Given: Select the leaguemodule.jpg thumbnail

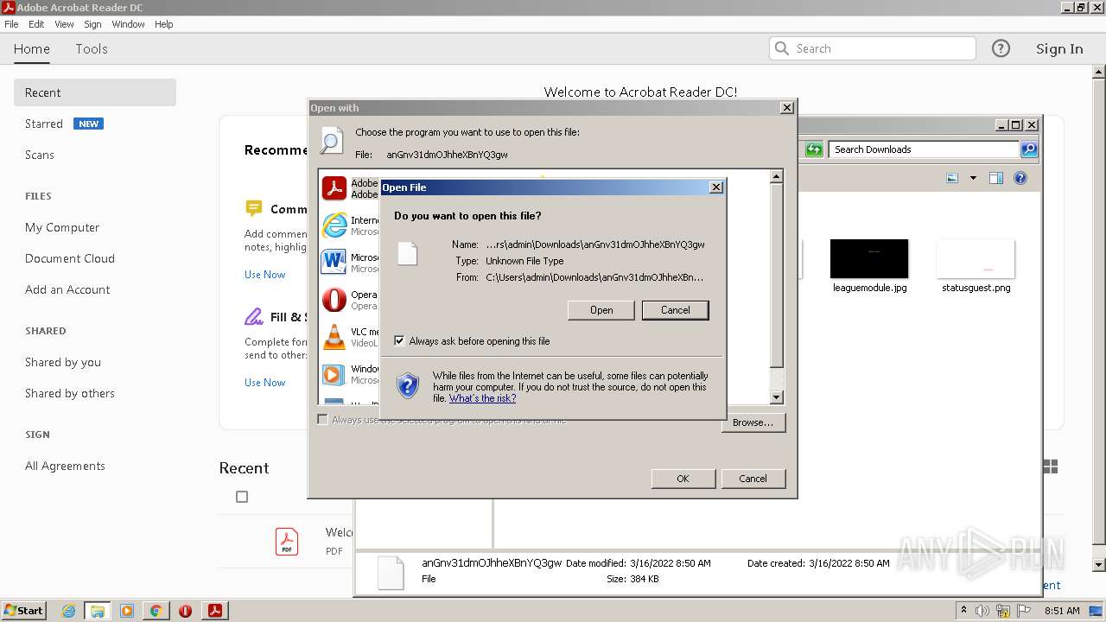Looking at the screenshot, I should point(869,259).
